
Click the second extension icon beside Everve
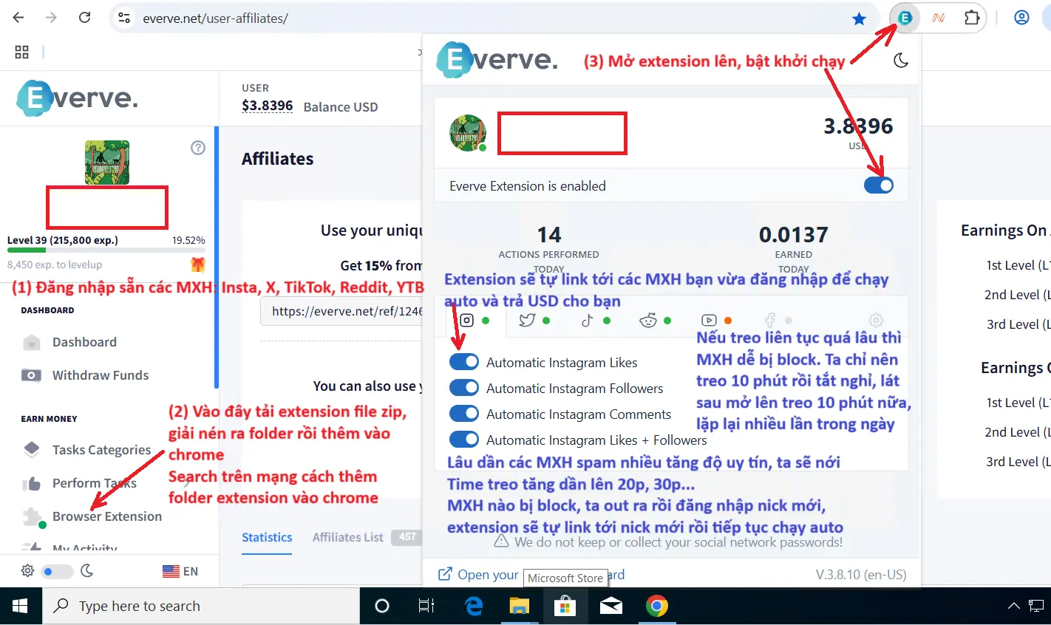[x=938, y=18]
